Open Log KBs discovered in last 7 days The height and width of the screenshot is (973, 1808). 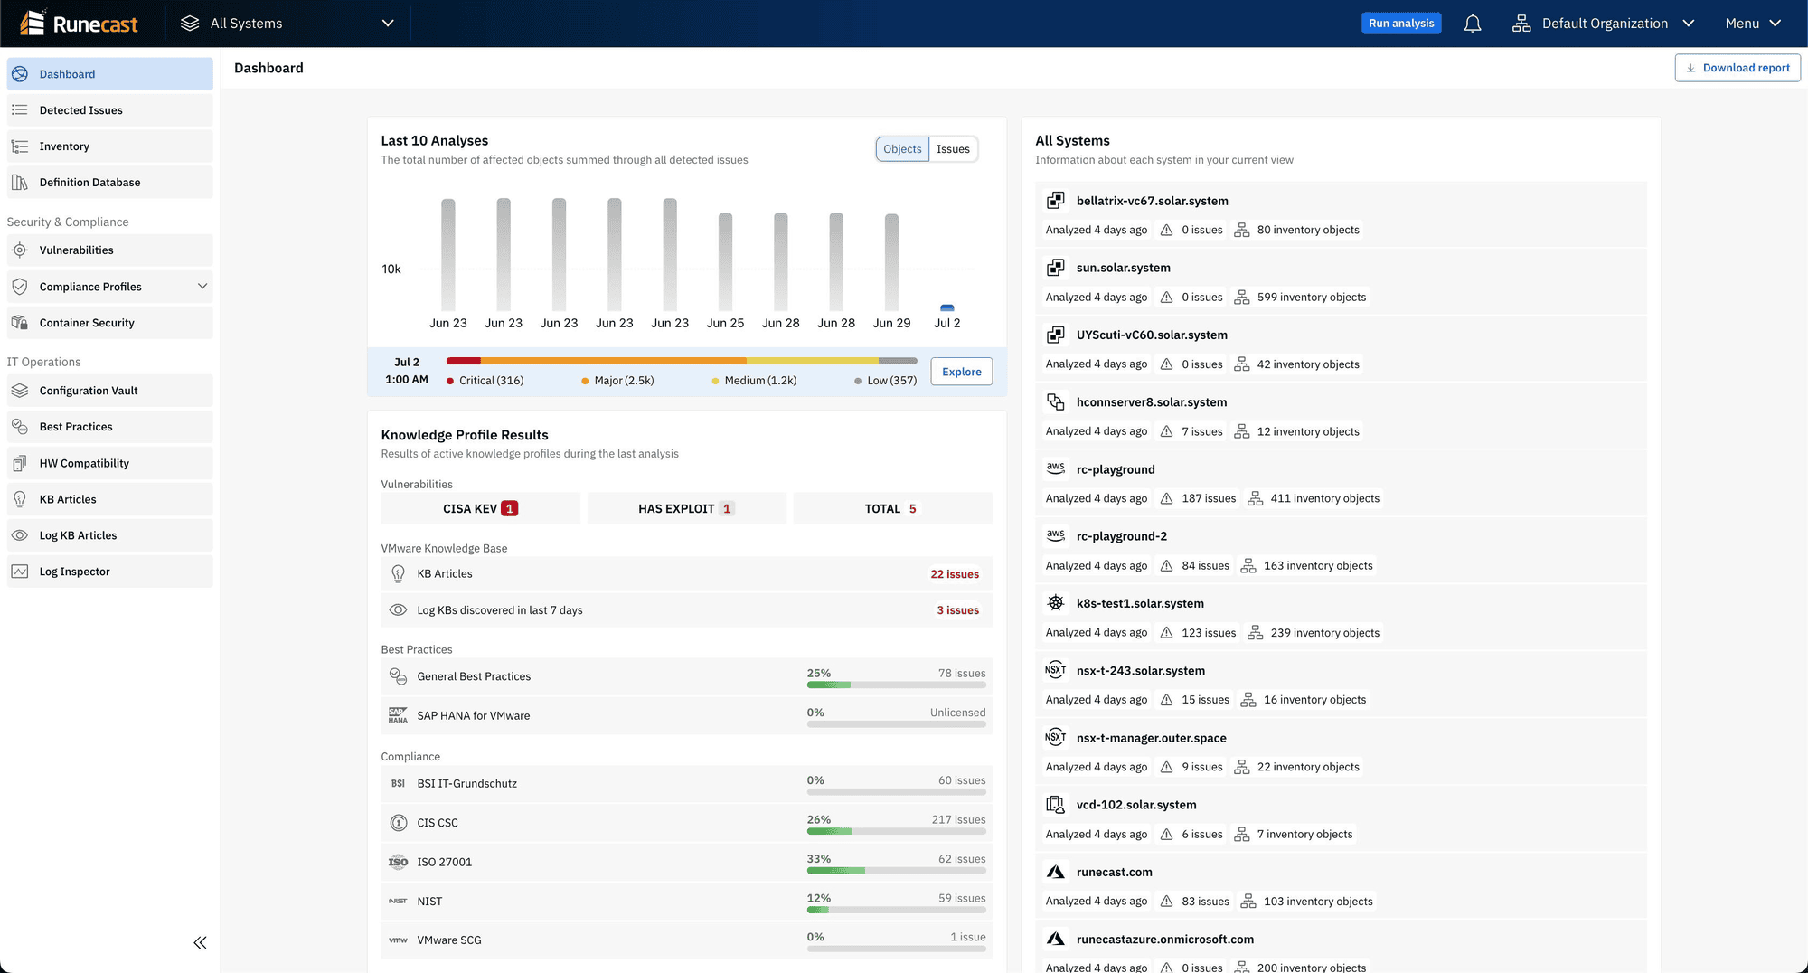click(x=687, y=610)
